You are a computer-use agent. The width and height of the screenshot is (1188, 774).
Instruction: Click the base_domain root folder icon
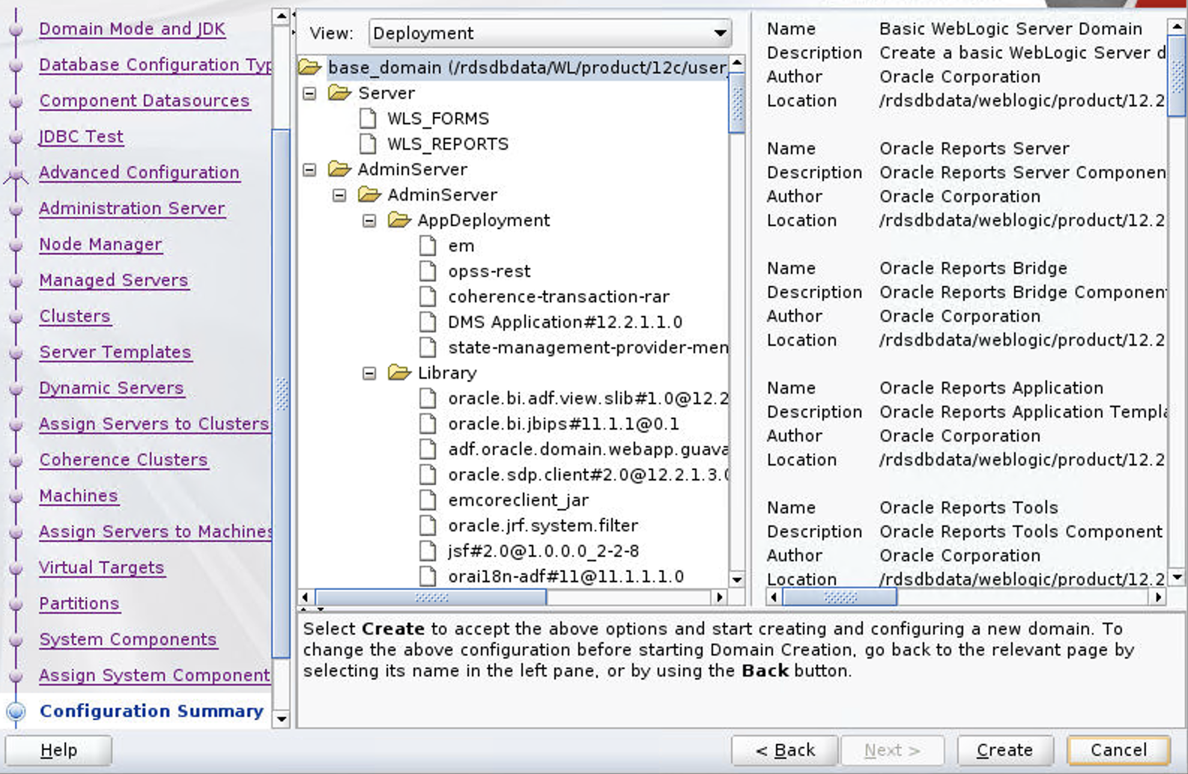click(309, 67)
